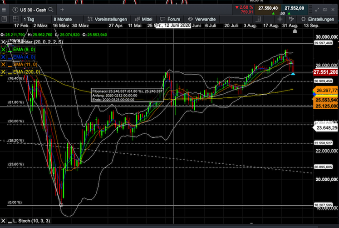The image size is (339, 228).
Task: Click the drag grip dots right of the buy price
Action: point(310,10)
